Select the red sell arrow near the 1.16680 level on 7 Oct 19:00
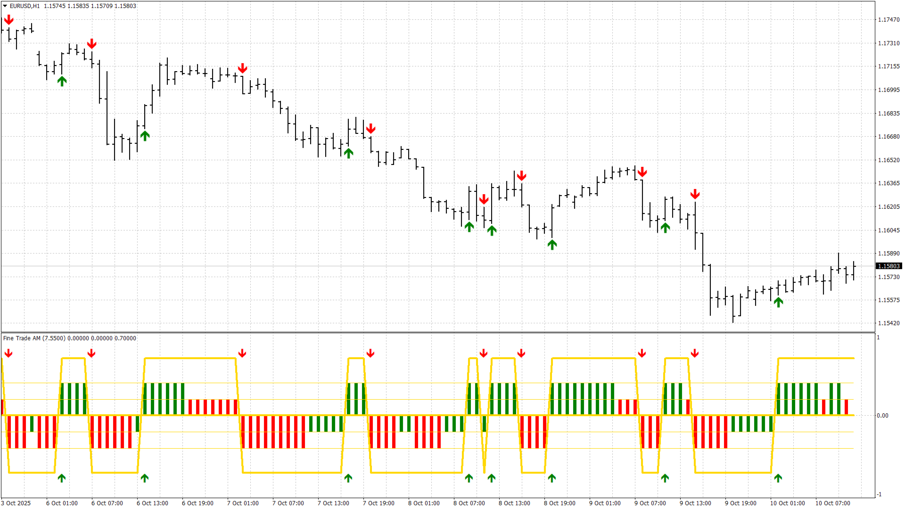This screenshot has width=905, height=509. (370, 128)
